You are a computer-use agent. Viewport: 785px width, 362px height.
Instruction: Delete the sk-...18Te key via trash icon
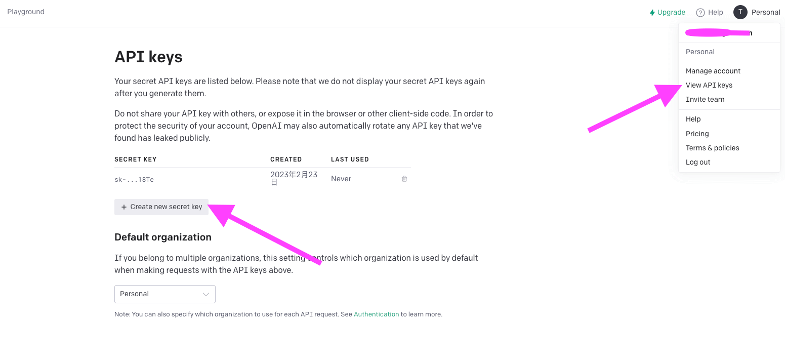click(x=404, y=179)
